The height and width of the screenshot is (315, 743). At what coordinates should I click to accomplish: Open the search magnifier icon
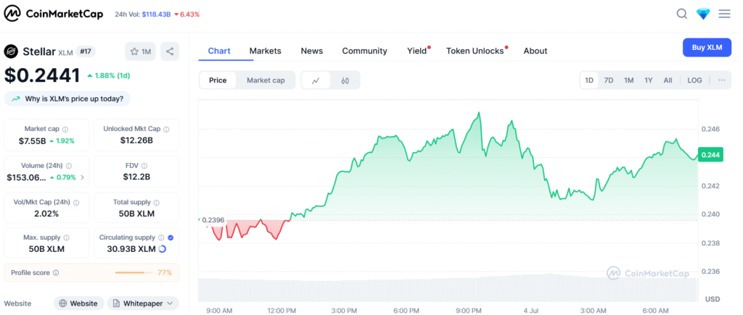pos(681,14)
